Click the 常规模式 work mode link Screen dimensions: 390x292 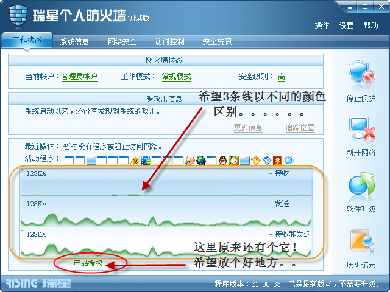[177, 77]
